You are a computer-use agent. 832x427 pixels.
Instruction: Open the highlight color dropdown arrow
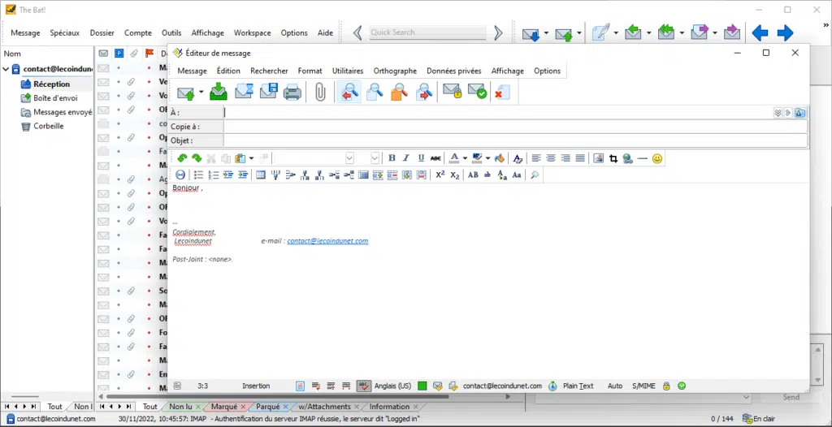coord(487,158)
